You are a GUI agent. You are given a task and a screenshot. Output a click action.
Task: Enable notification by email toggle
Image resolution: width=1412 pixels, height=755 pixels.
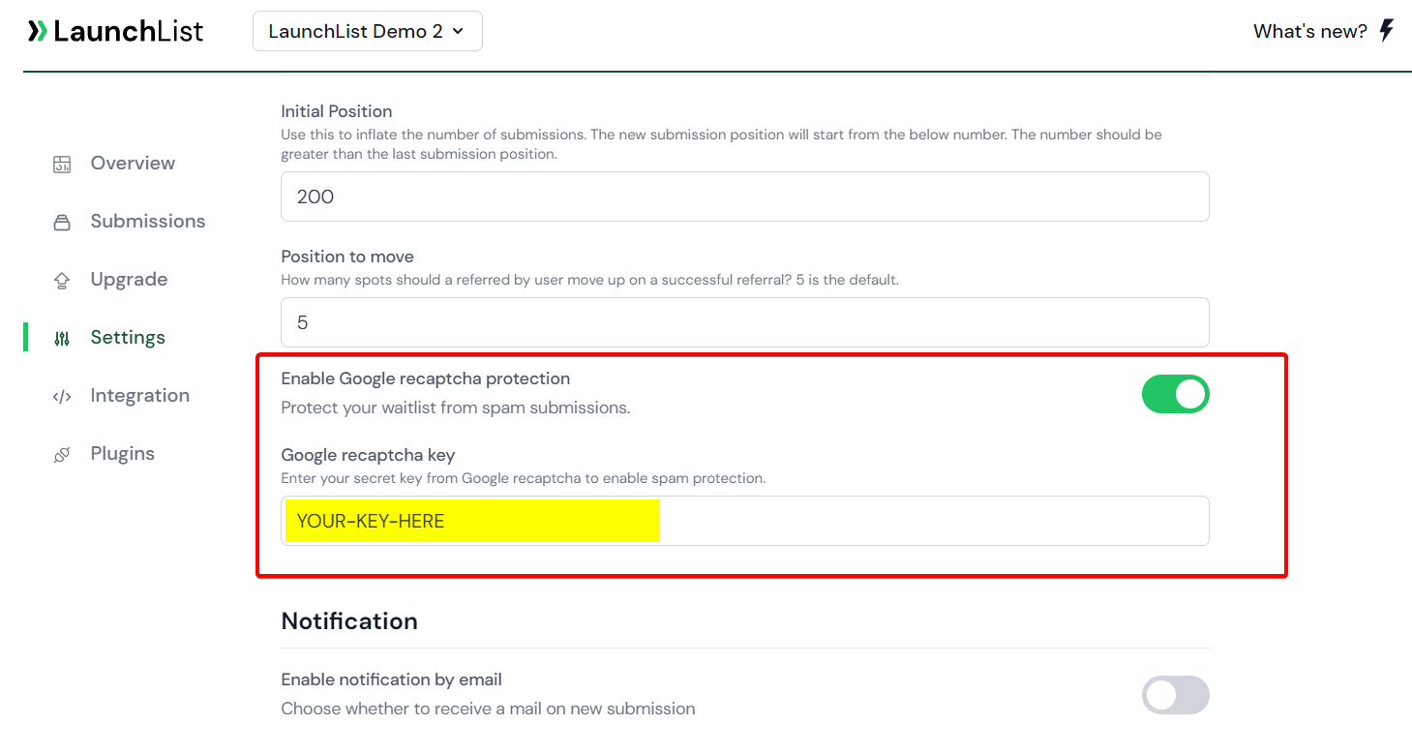tap(1175, 695)
